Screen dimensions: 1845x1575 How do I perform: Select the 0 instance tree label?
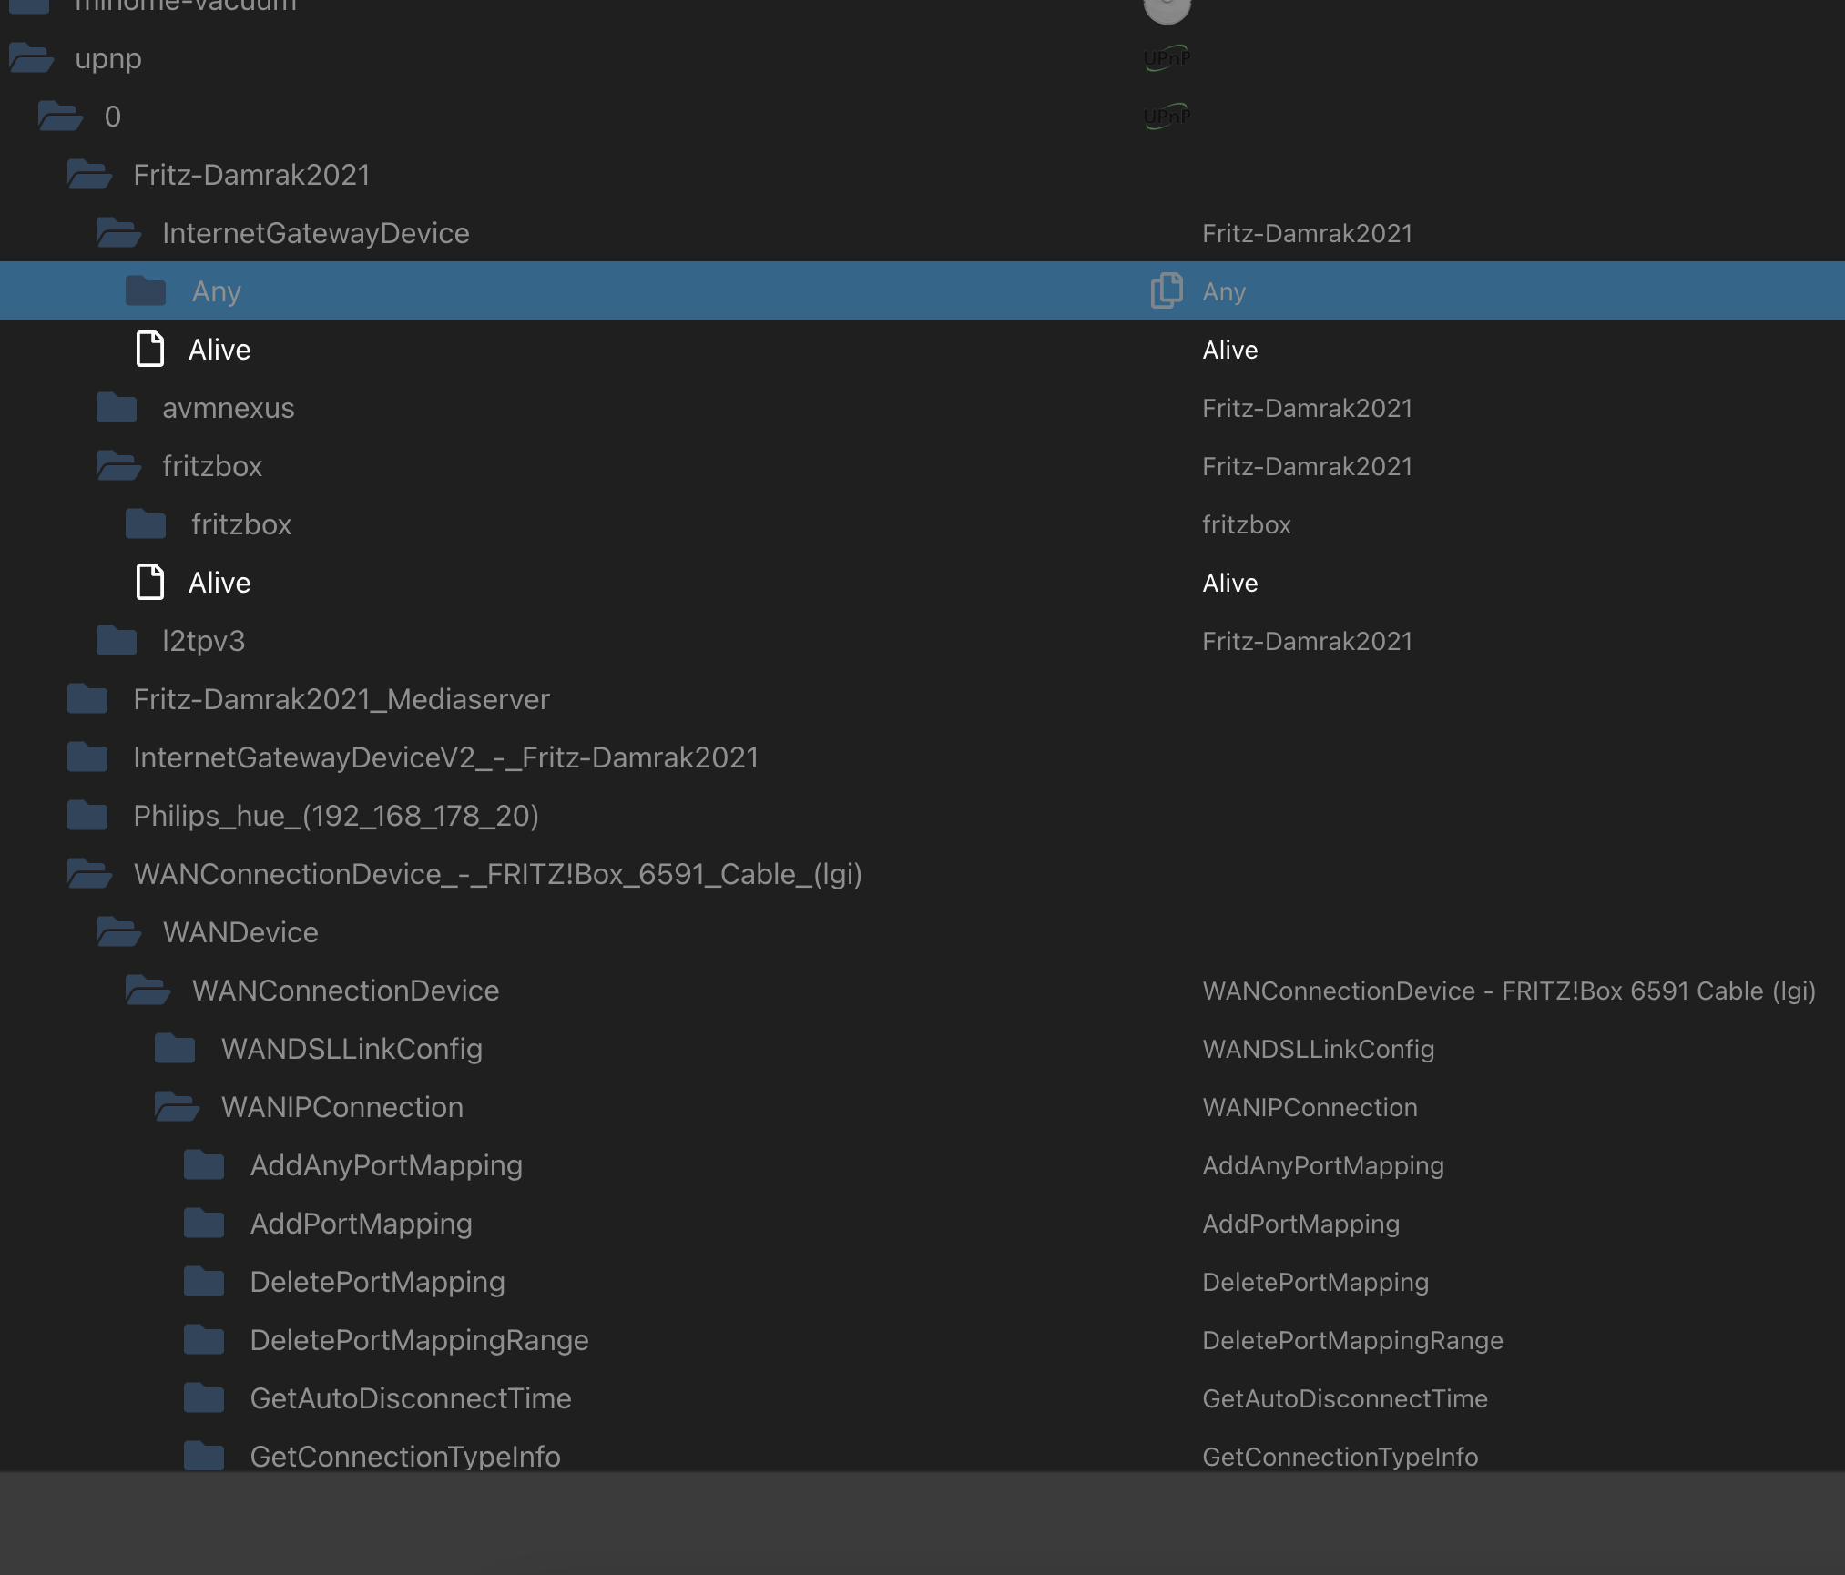tap(113, 117)
